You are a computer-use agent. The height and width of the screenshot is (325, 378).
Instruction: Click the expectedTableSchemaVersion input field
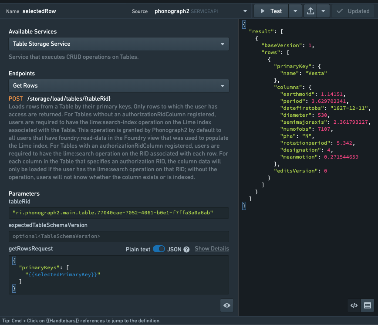pyautogui.click(x=119, y=236)
